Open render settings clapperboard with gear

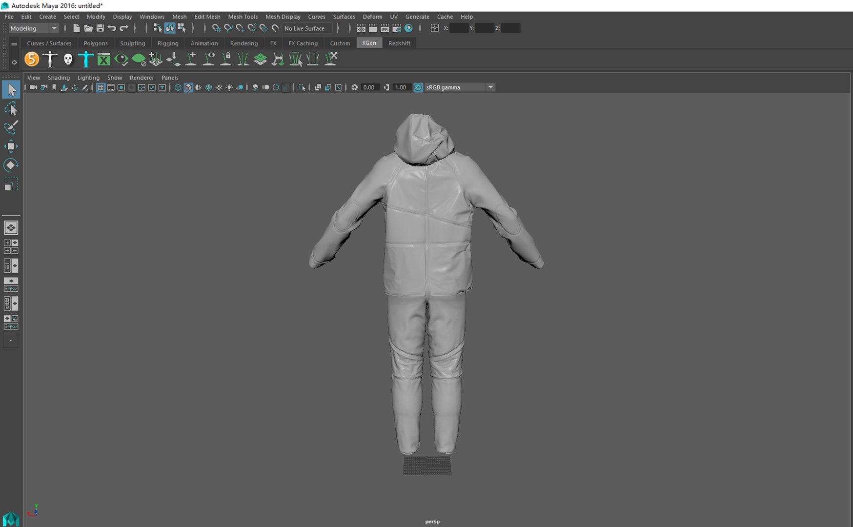396,28
